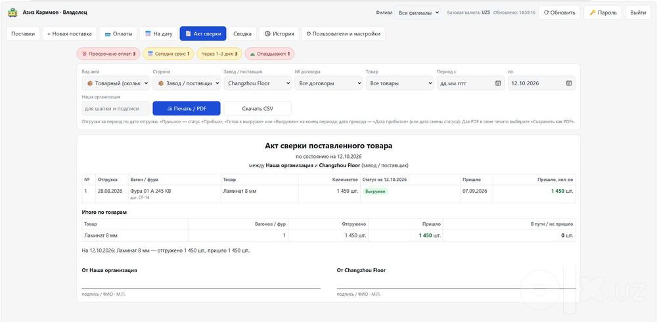Screen dimensions: 657x322
Task: Switch to the 'Сводка' tab
Action: 242,34
